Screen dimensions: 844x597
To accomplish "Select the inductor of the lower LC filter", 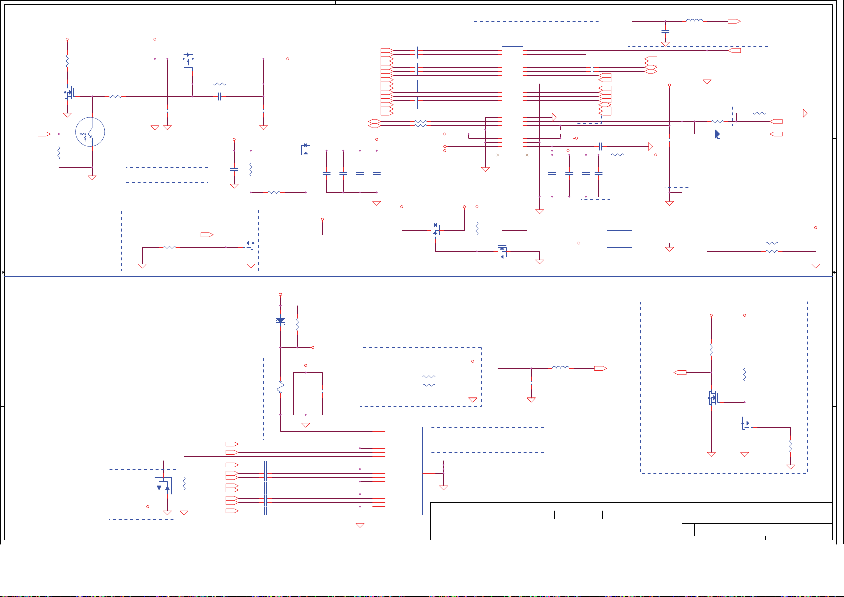I will click(x=560, y=368).
